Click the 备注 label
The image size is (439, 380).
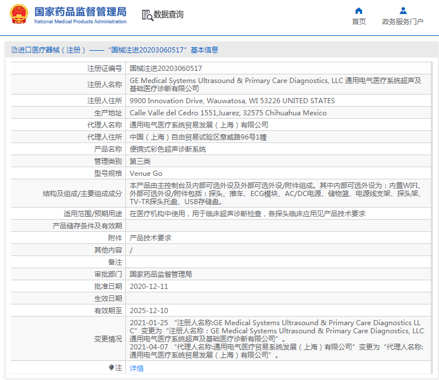coord(115,262)
